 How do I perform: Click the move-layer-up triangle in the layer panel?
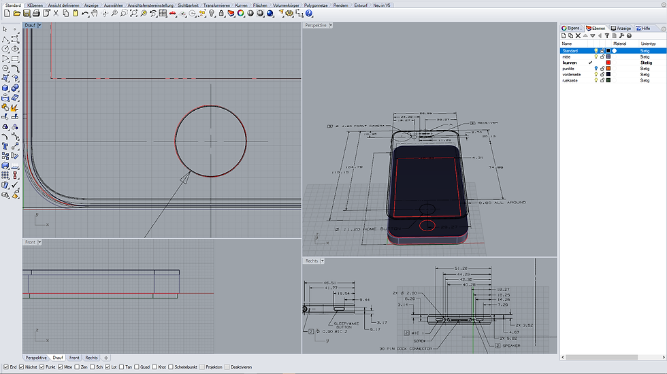(x=585, y=35)
